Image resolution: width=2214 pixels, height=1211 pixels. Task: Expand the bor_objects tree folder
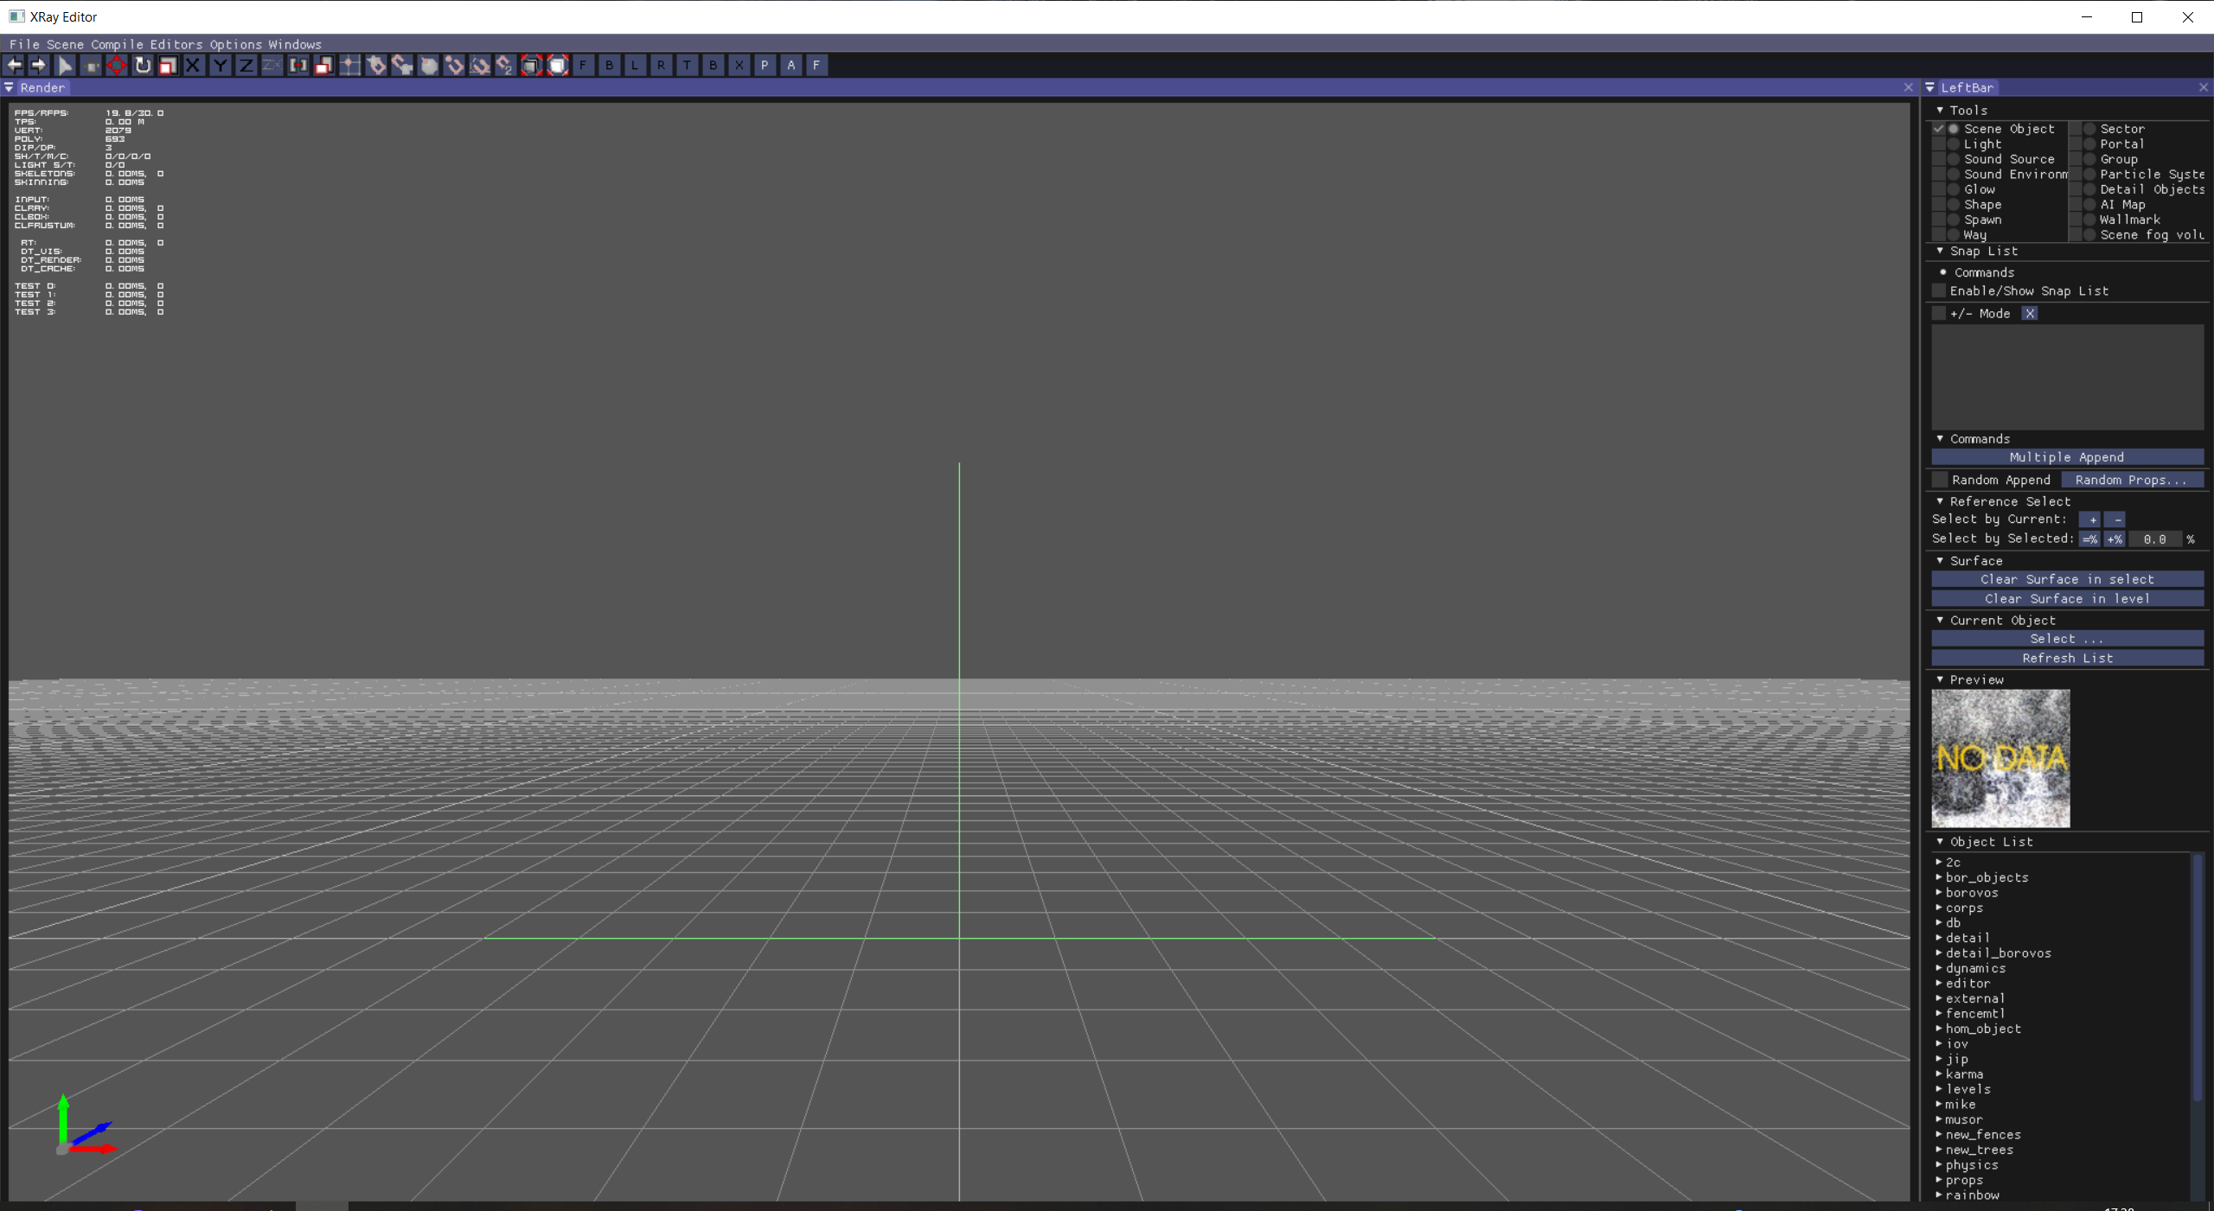[1939, 877]
